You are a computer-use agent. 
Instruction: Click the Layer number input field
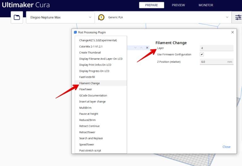[x=216, y=48]
